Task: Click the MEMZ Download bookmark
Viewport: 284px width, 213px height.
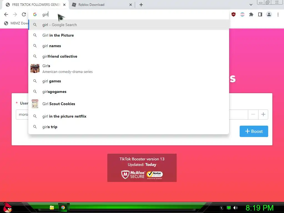Action: (x=16, y=23)
